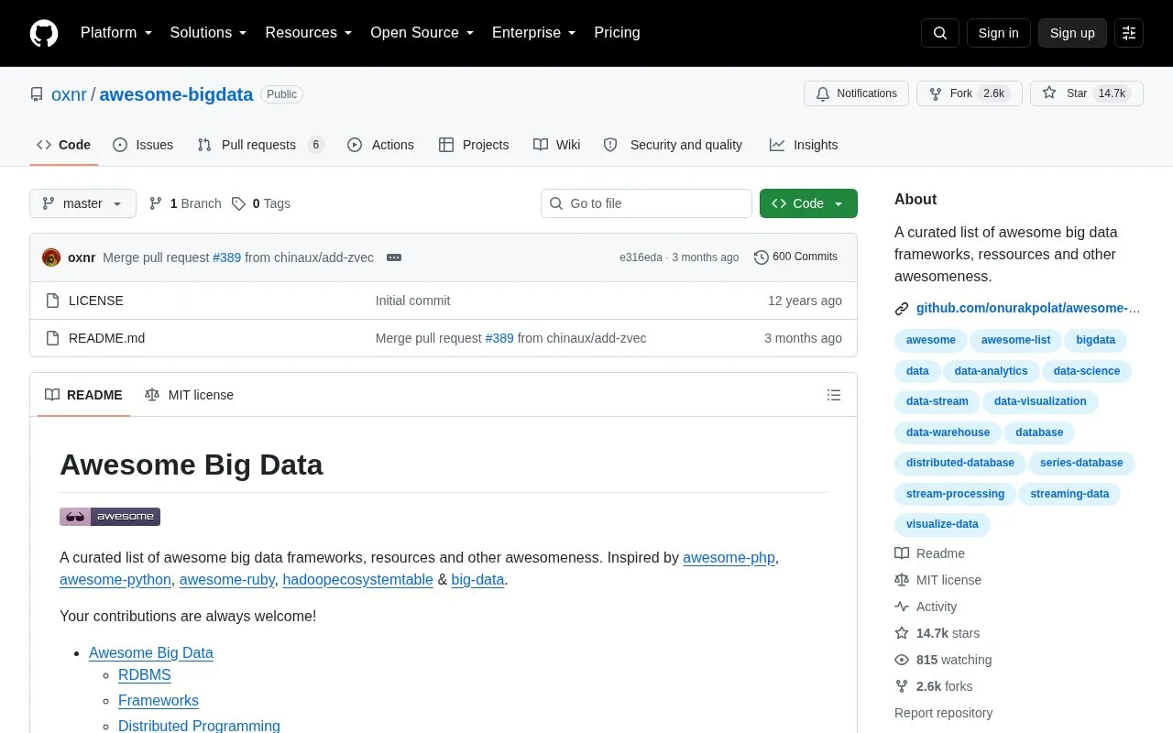Viewport: 1173px width, 733px height.
Task: Open the Pricing link
Action: coord(617,33)
